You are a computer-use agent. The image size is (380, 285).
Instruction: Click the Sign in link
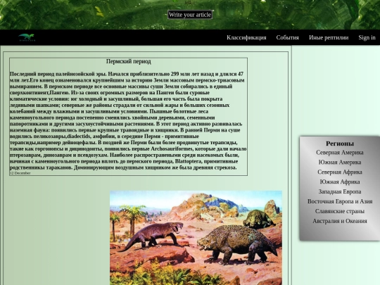[367, 37]
